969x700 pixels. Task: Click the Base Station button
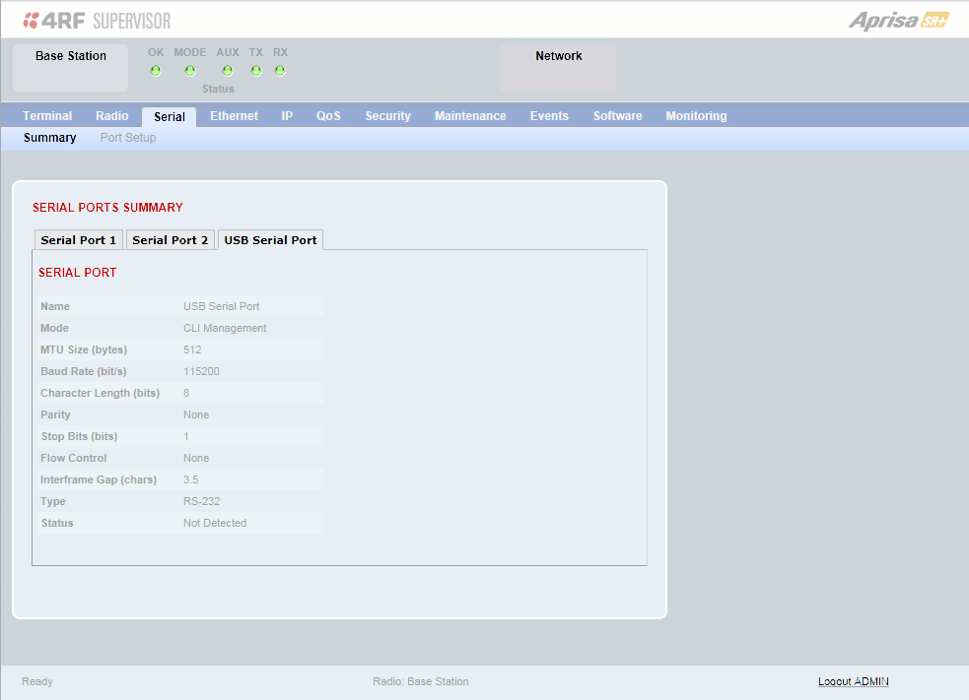(x=70, y=67)
